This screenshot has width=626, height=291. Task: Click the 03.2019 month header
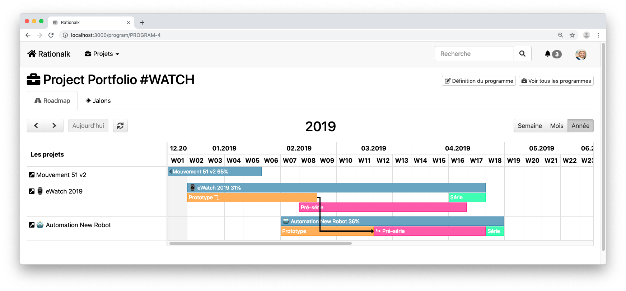[374, 148]
